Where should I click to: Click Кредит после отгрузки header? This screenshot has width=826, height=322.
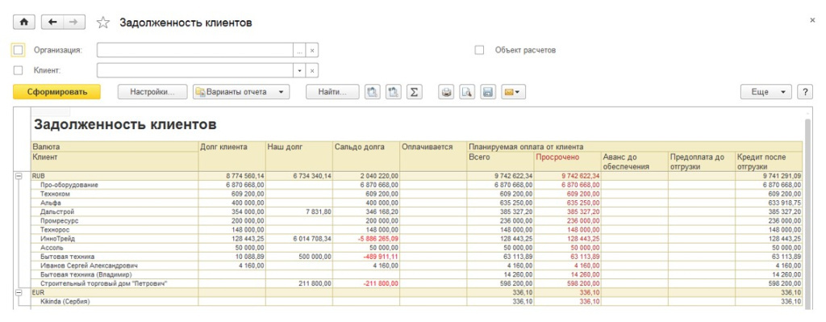tap(769, 161)
